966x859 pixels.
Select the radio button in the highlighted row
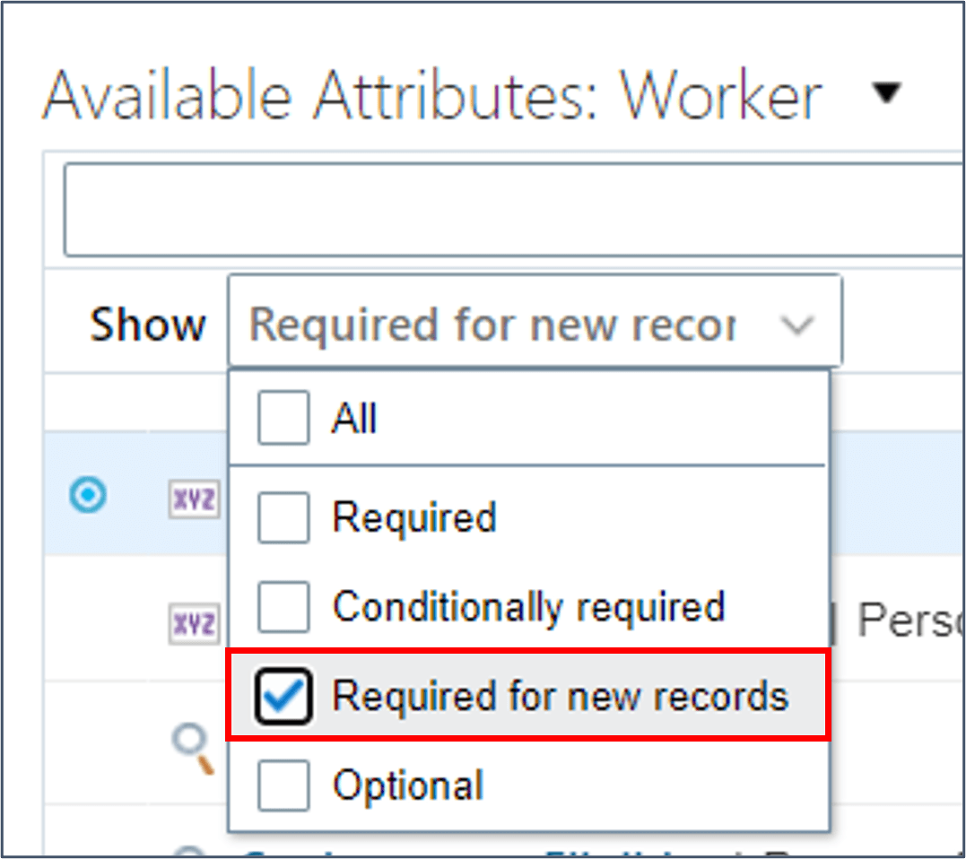(x=88, y=494)
